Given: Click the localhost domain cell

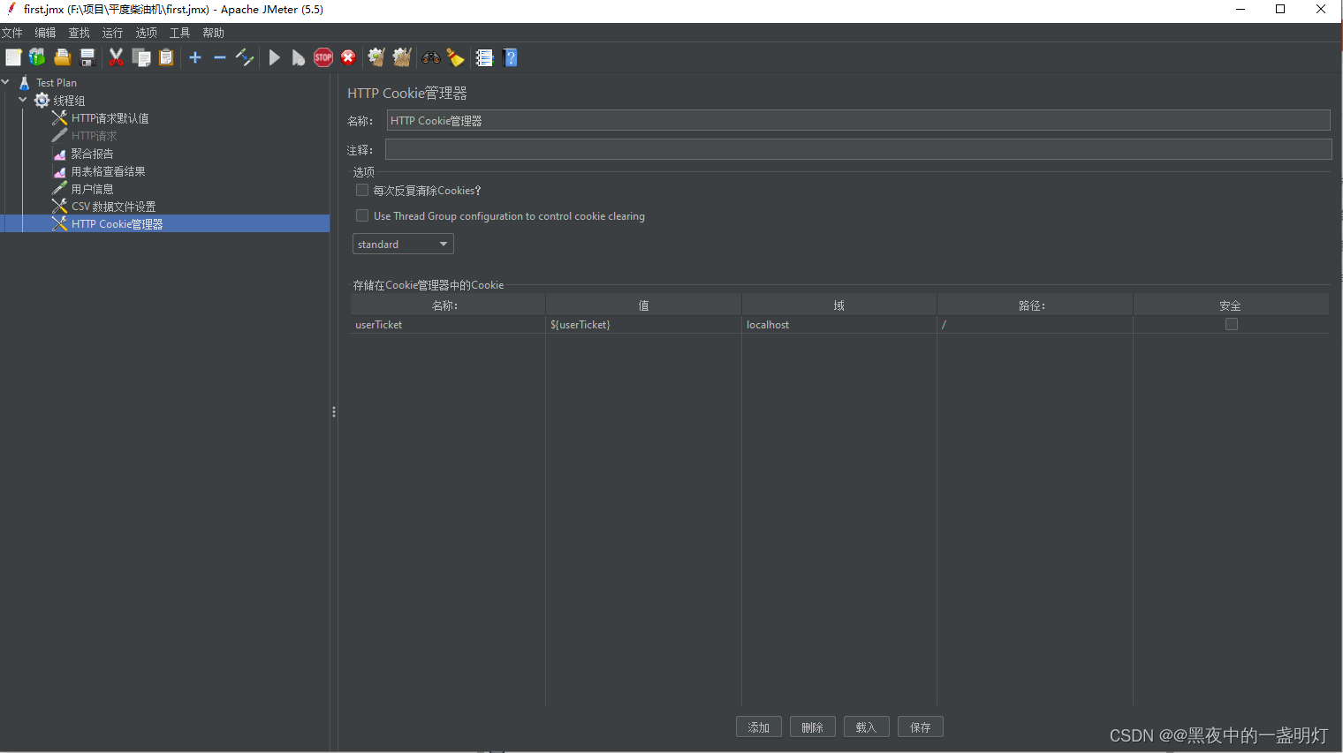Looking at the screenshot, I should pyautogui.click(x=839, y=325).
